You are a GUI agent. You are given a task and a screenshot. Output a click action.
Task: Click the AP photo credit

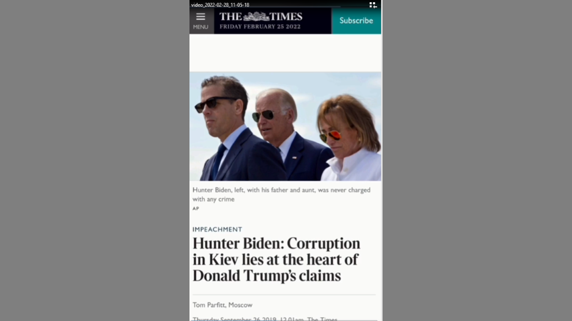[196, 208]
